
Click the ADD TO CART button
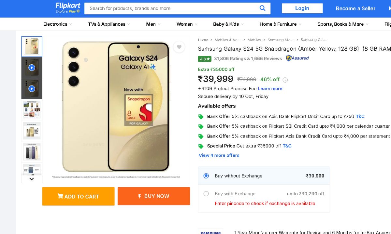point(78,196)
